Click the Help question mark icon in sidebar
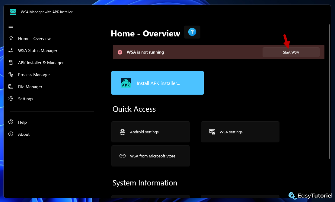The height and width of the screenshot is (202, 335). click(x=11, y=122)
